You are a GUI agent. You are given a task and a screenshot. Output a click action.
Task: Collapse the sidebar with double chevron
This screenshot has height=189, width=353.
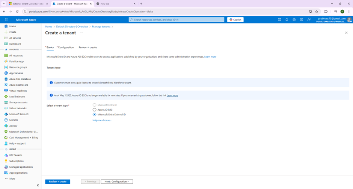[38, 185]
